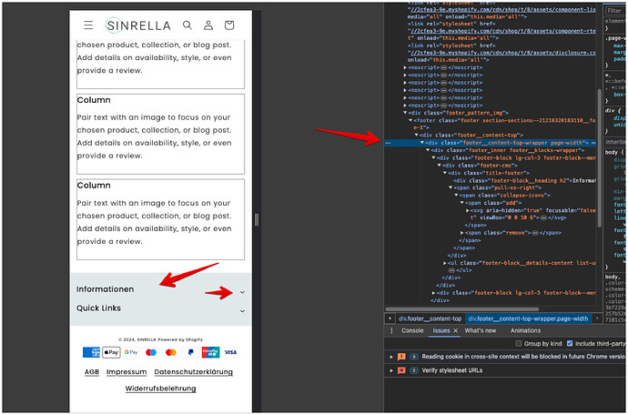Expand the ul footer-block__details-content node

point(444,264)
